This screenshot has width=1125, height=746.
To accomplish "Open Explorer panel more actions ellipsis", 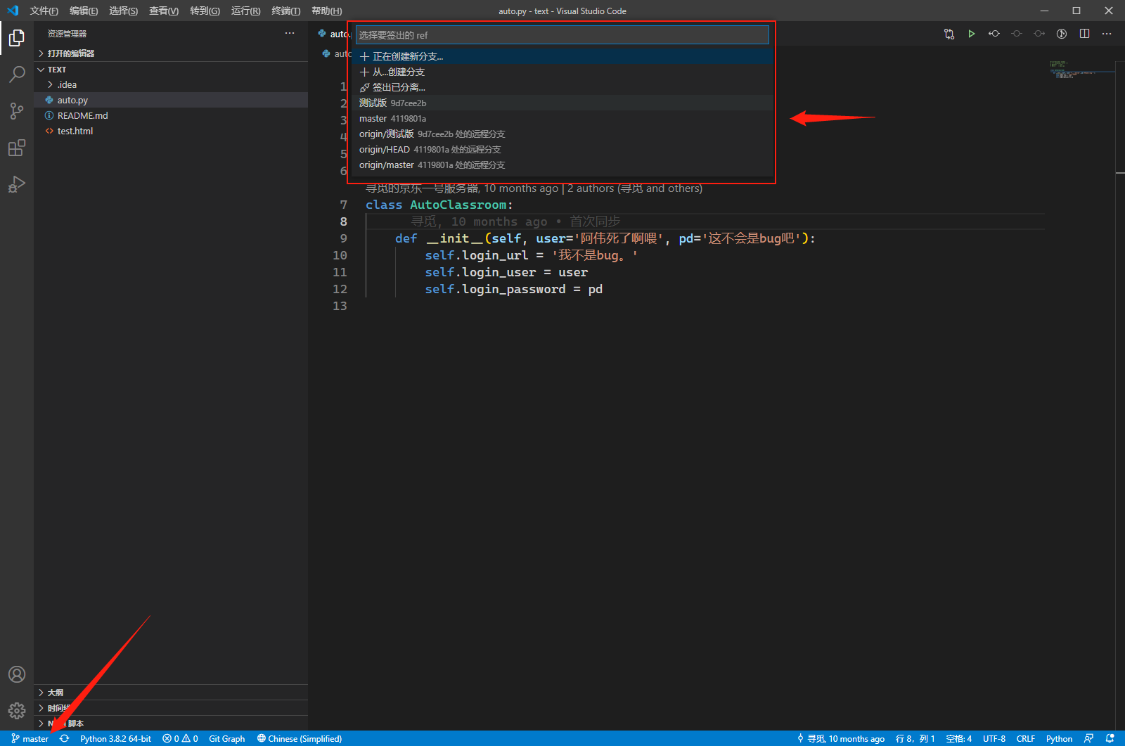I will 290,34.
